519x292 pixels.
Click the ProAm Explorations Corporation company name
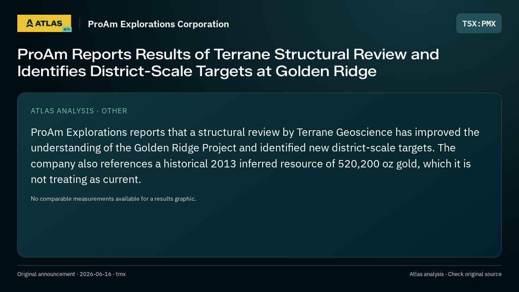tap(158, 24)
